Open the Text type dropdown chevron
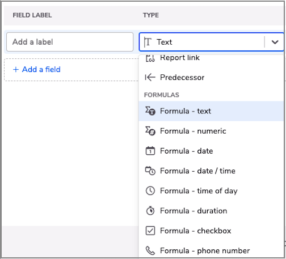 click(275, 42)
